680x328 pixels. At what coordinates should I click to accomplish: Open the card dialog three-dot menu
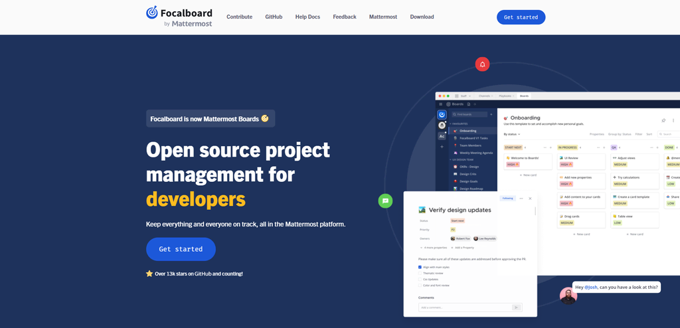[x=521, y=199]
